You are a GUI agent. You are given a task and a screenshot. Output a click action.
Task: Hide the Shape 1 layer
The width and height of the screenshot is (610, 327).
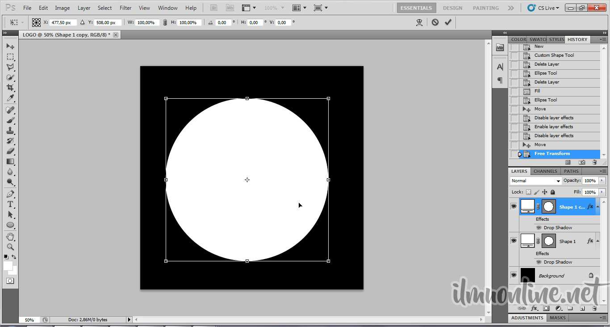click(x=514, y=241)
